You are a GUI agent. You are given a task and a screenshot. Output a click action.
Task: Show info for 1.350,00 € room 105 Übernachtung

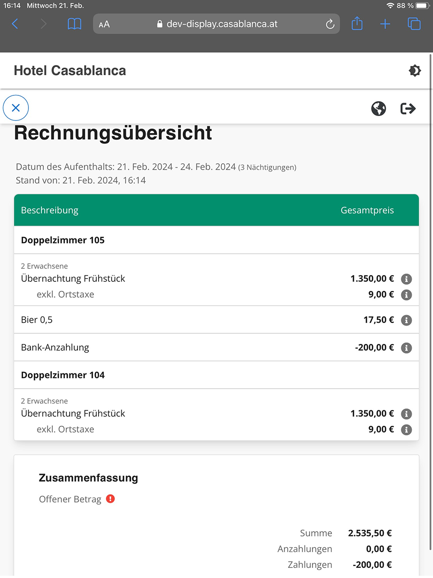[407, 279]
